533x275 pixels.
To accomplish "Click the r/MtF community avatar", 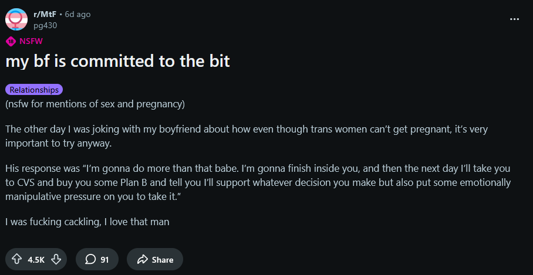I will click(16, 19).
